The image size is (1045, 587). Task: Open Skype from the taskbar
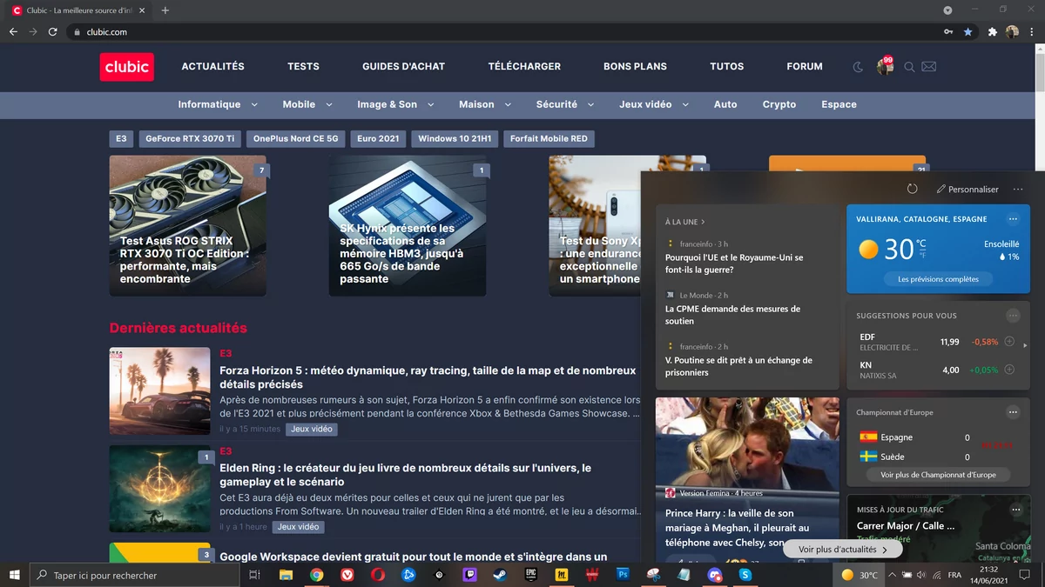[745, 575]
